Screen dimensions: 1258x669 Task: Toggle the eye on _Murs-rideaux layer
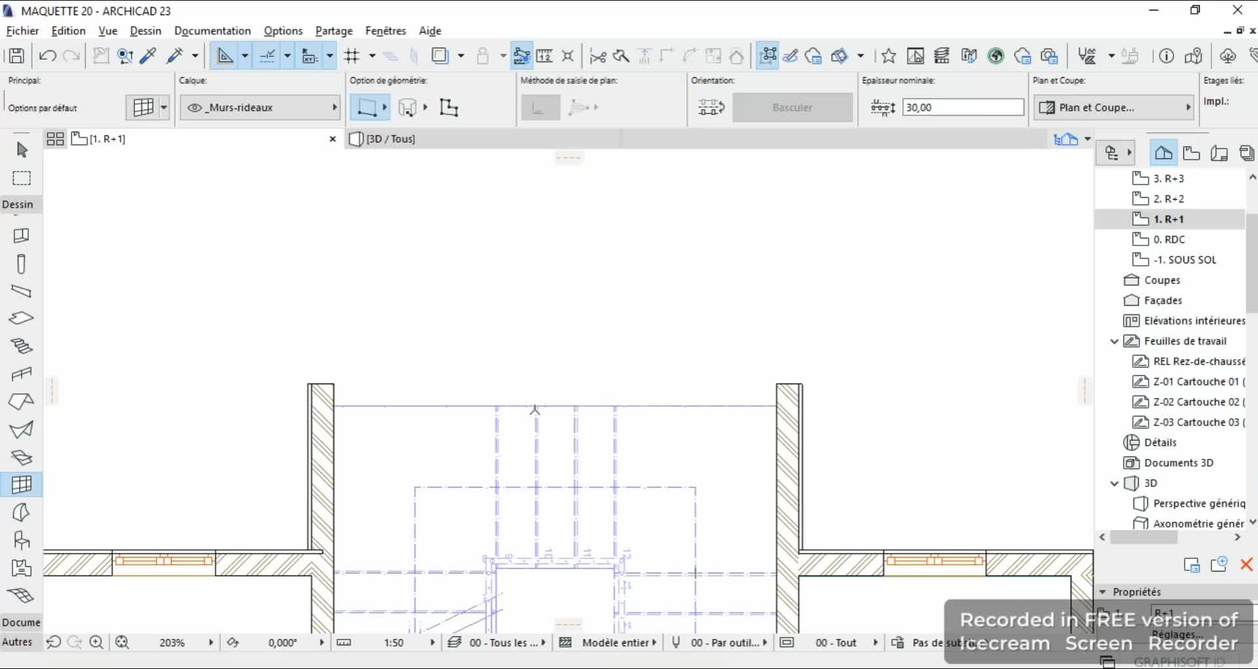[195, 107]
